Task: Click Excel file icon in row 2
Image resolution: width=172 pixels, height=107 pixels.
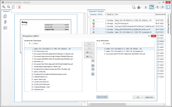Action: (93, 23)
